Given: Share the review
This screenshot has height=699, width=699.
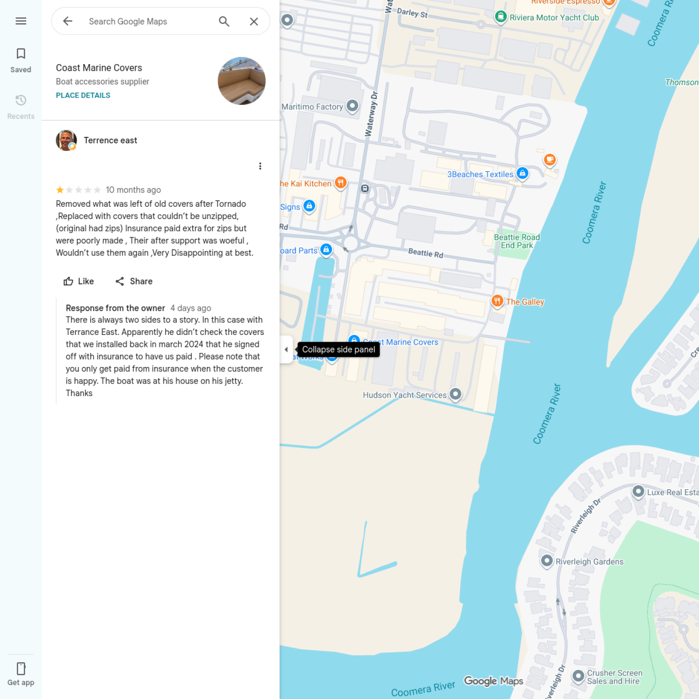Looking at the screenshot, I should click(x=134, y=281).
